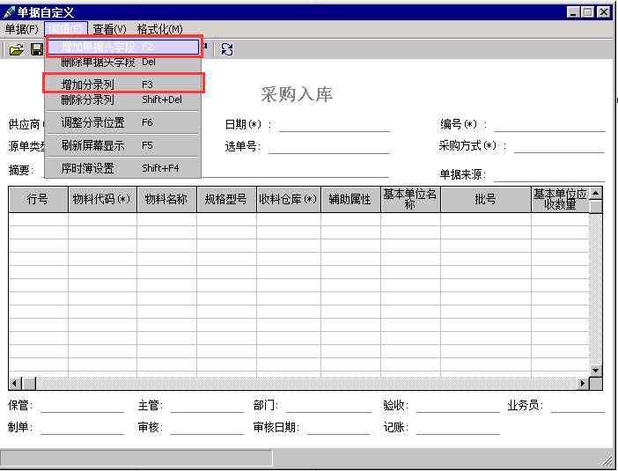Open the 单据(F) menu

[x=21, y=29]
